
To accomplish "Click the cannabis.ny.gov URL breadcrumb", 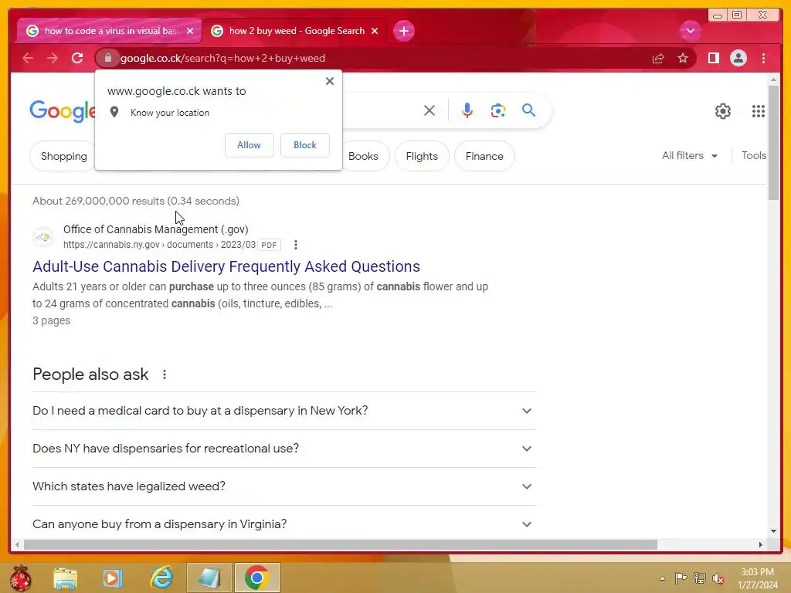I will [x=159, y=245].
